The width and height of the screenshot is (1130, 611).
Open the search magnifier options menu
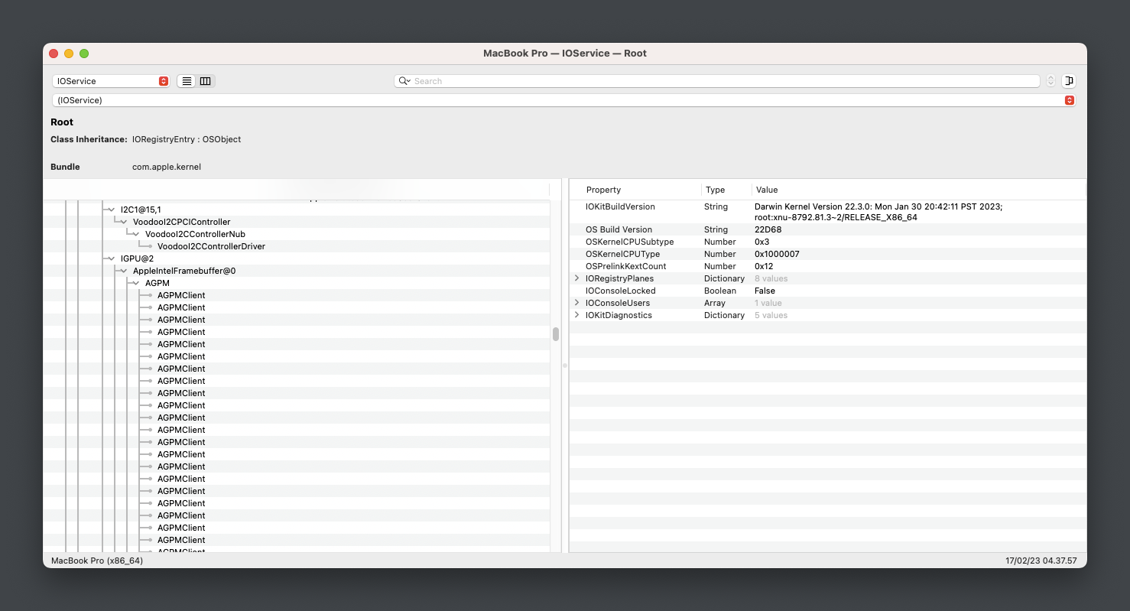pyautogui.click(x=404, y=81)
